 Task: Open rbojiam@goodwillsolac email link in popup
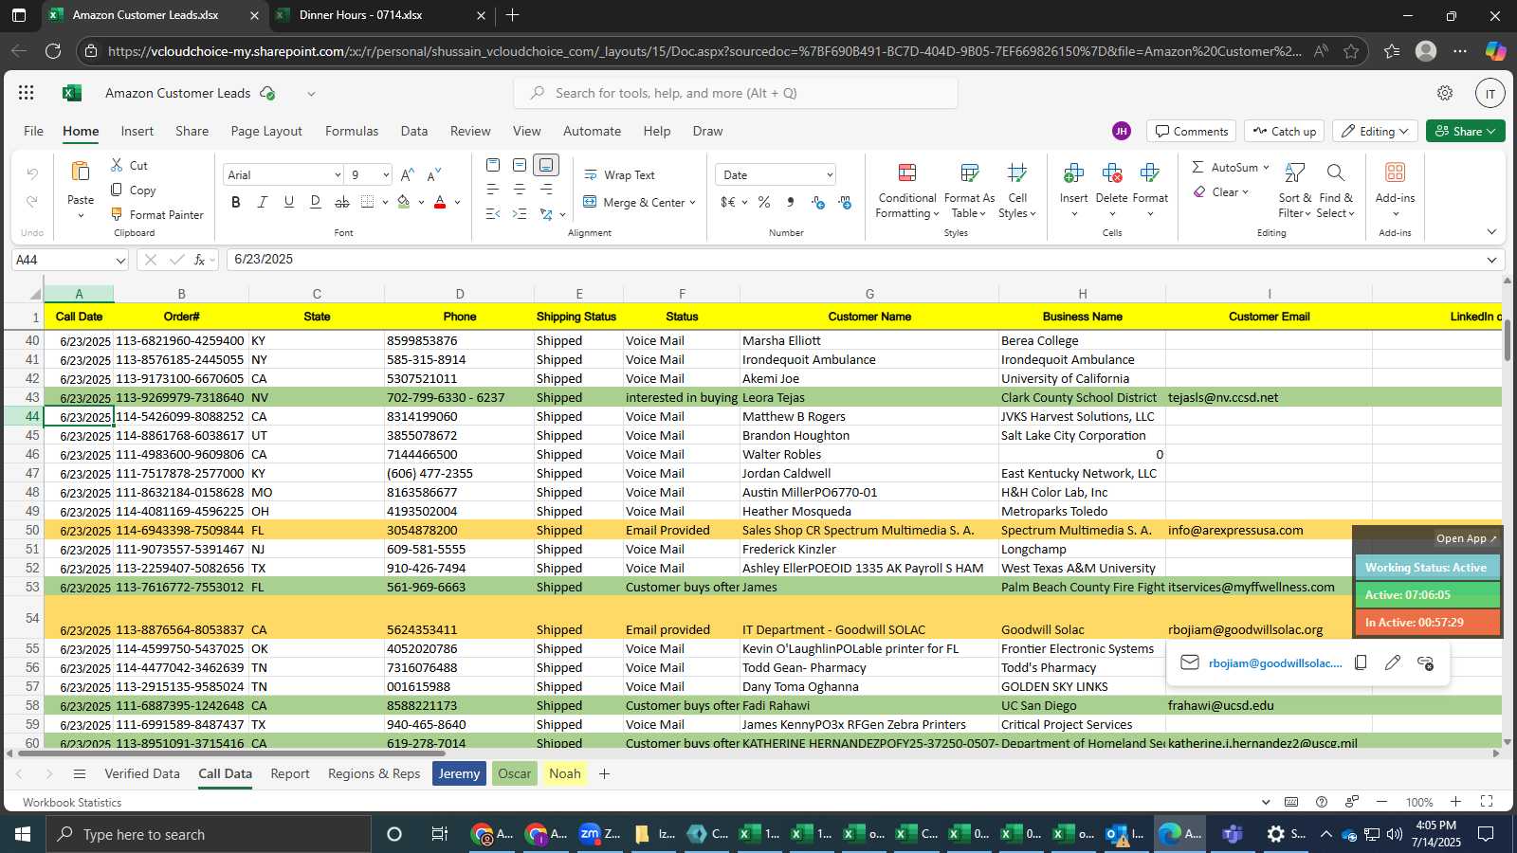[1275, 662]
